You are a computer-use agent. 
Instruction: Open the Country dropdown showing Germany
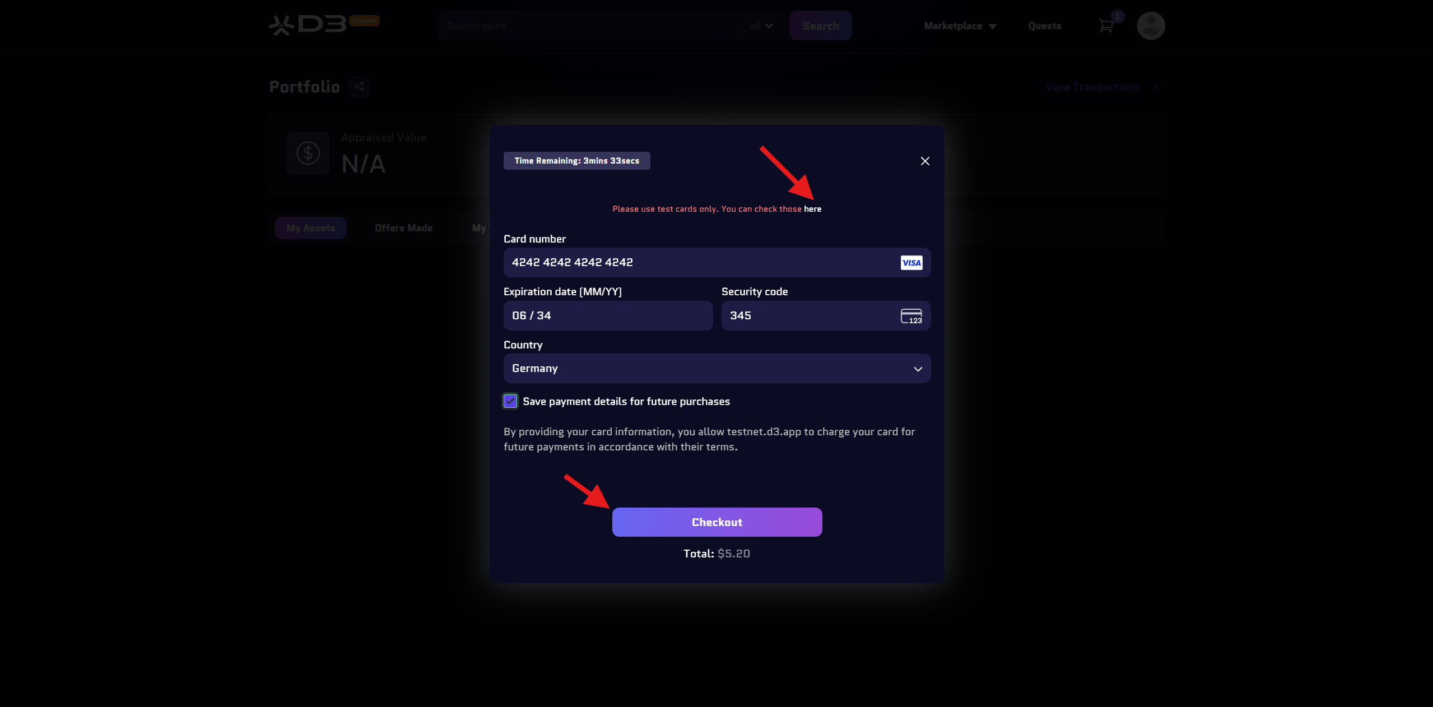click(716, 369)
